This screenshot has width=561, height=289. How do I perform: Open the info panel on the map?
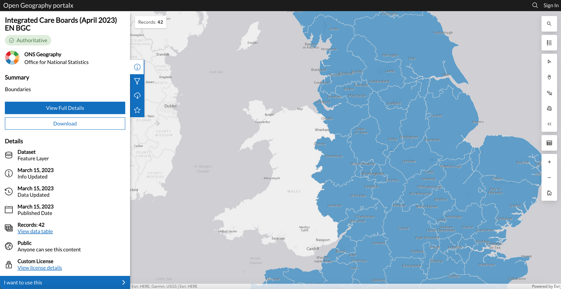click(137, 67)
